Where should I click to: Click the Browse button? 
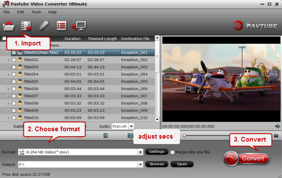(157, 164)
